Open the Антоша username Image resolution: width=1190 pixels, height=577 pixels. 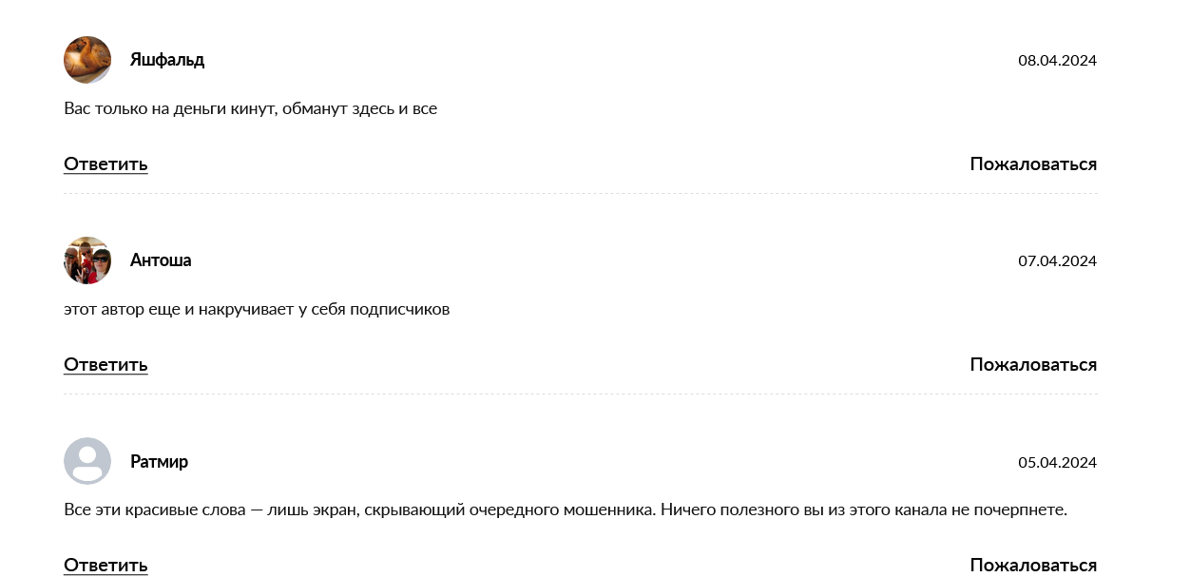click(161, 260)
